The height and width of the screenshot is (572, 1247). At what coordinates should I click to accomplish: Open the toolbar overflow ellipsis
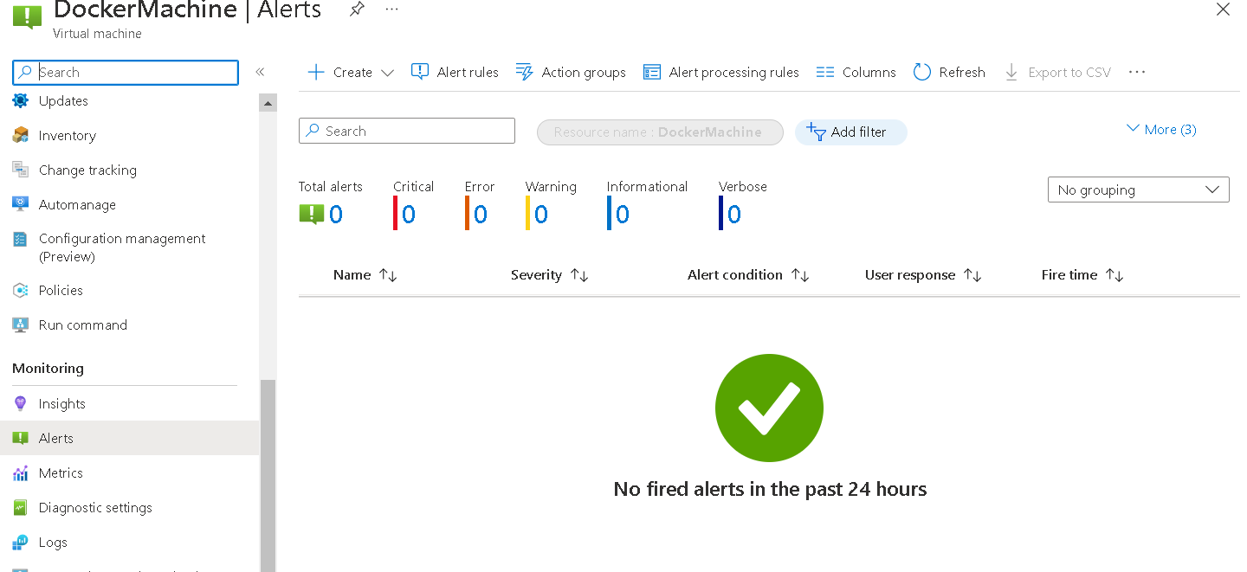pos(1137,72)
